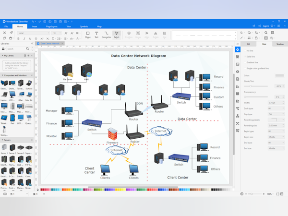Click the Redo arrow in title bar
Screen dimensions: 288x216
pyautogui.click(x=39, y=22)
